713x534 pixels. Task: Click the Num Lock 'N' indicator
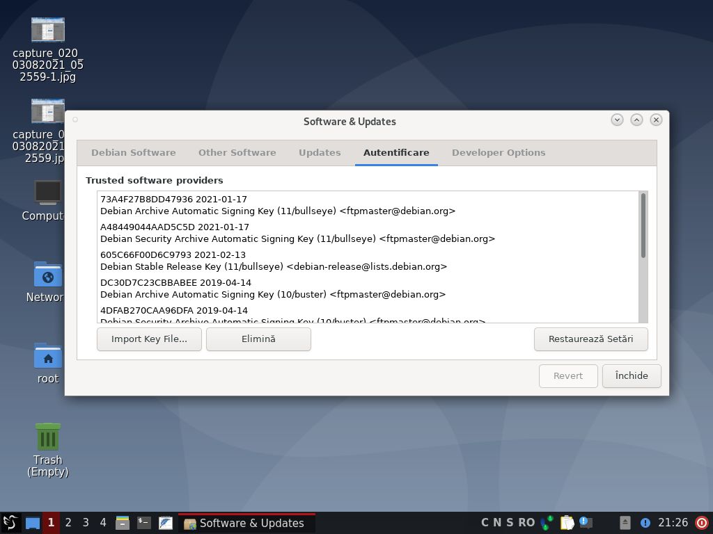click(497, 523)
